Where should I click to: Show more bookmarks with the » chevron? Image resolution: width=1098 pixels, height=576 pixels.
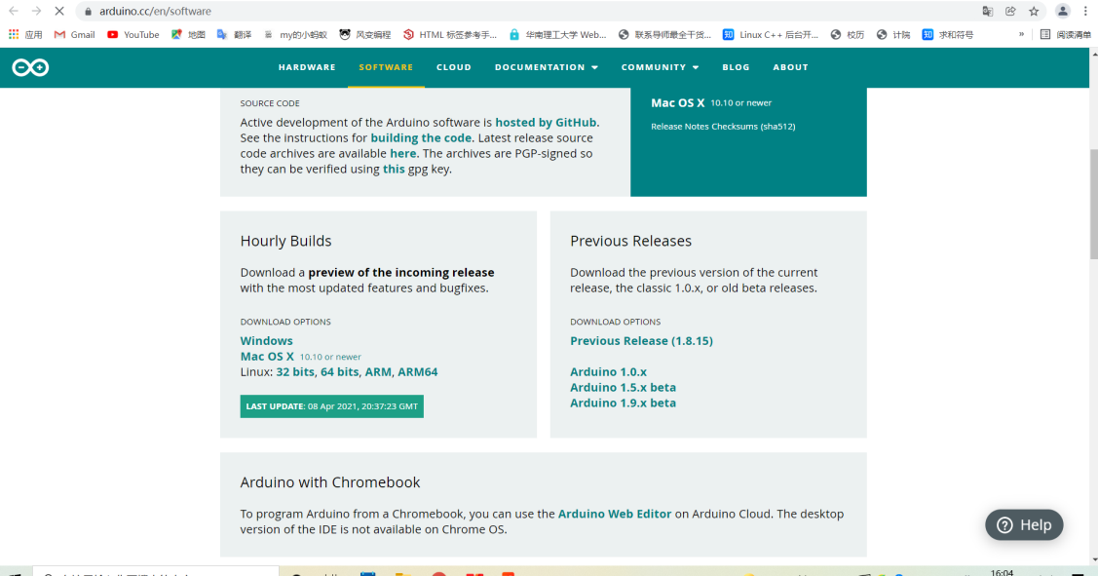[1022, 34]
